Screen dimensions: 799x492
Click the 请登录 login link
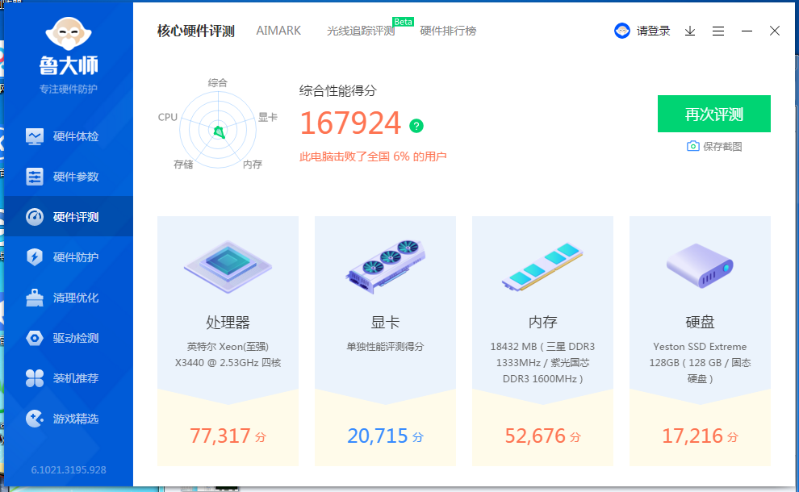653,31
